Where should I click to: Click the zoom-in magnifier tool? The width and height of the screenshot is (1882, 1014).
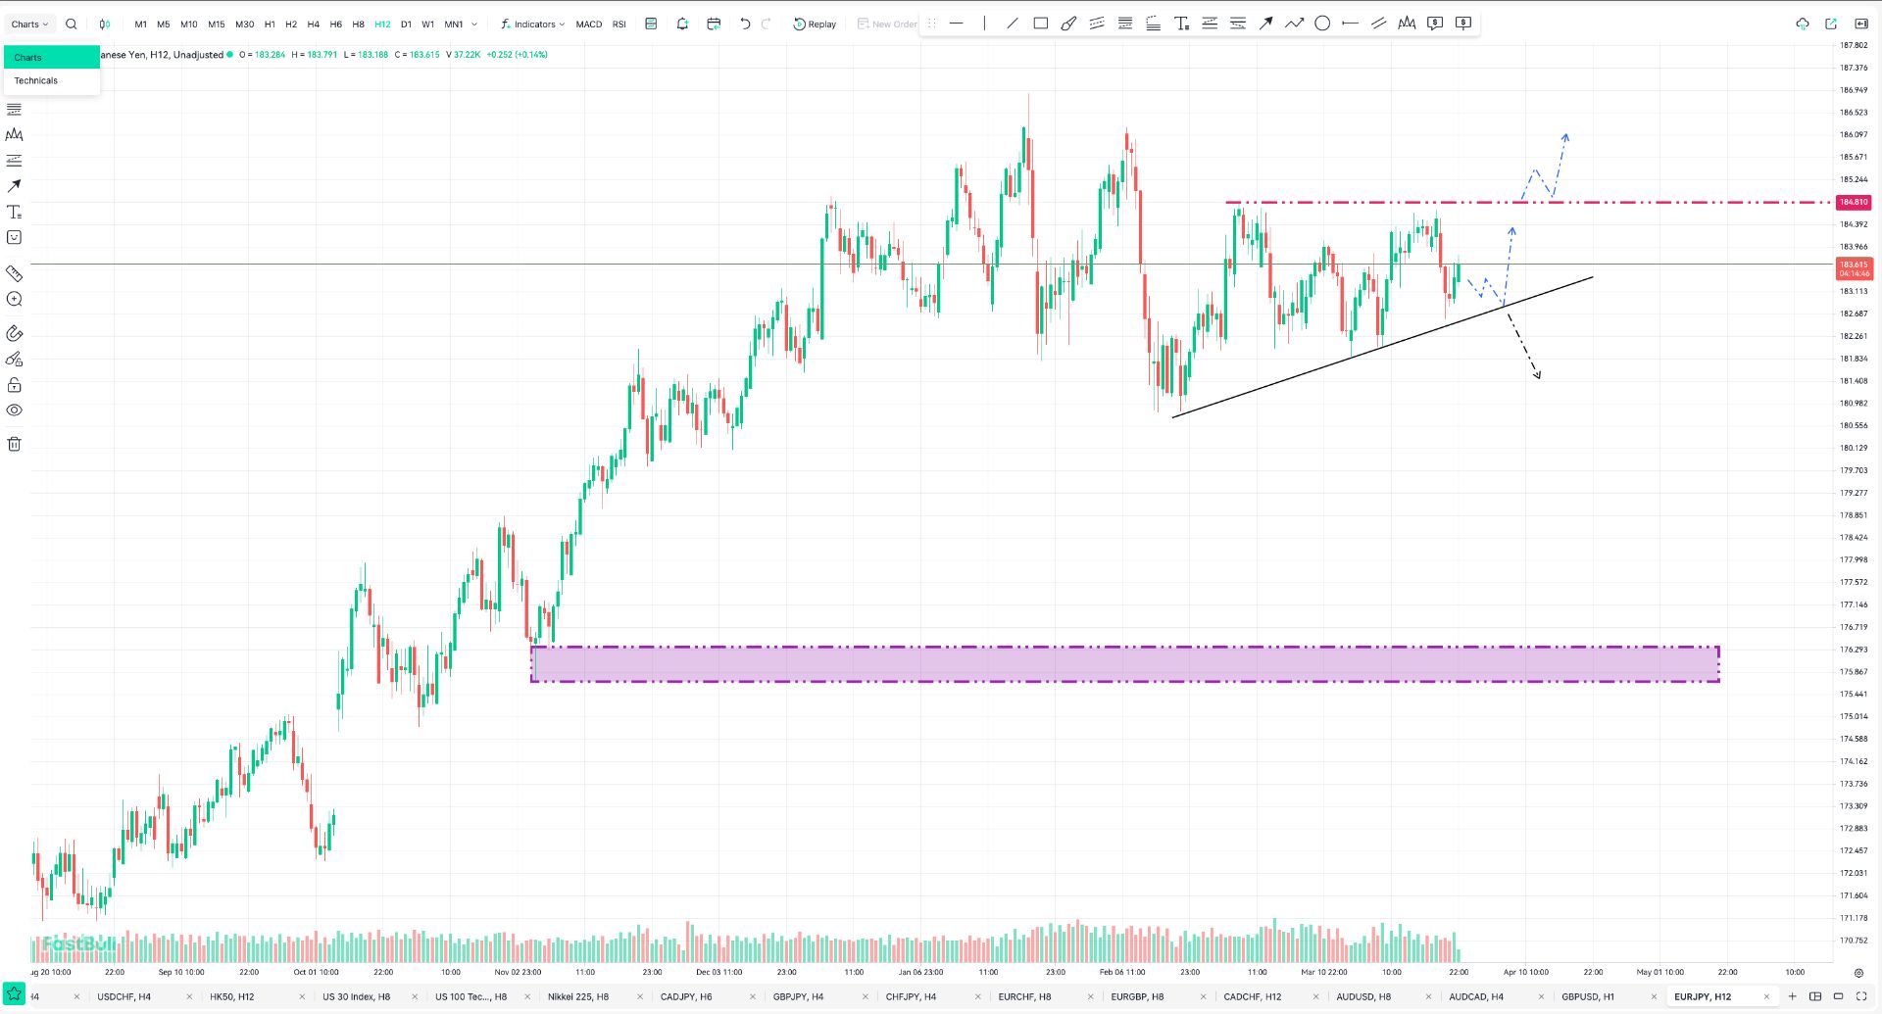point(14,300)
